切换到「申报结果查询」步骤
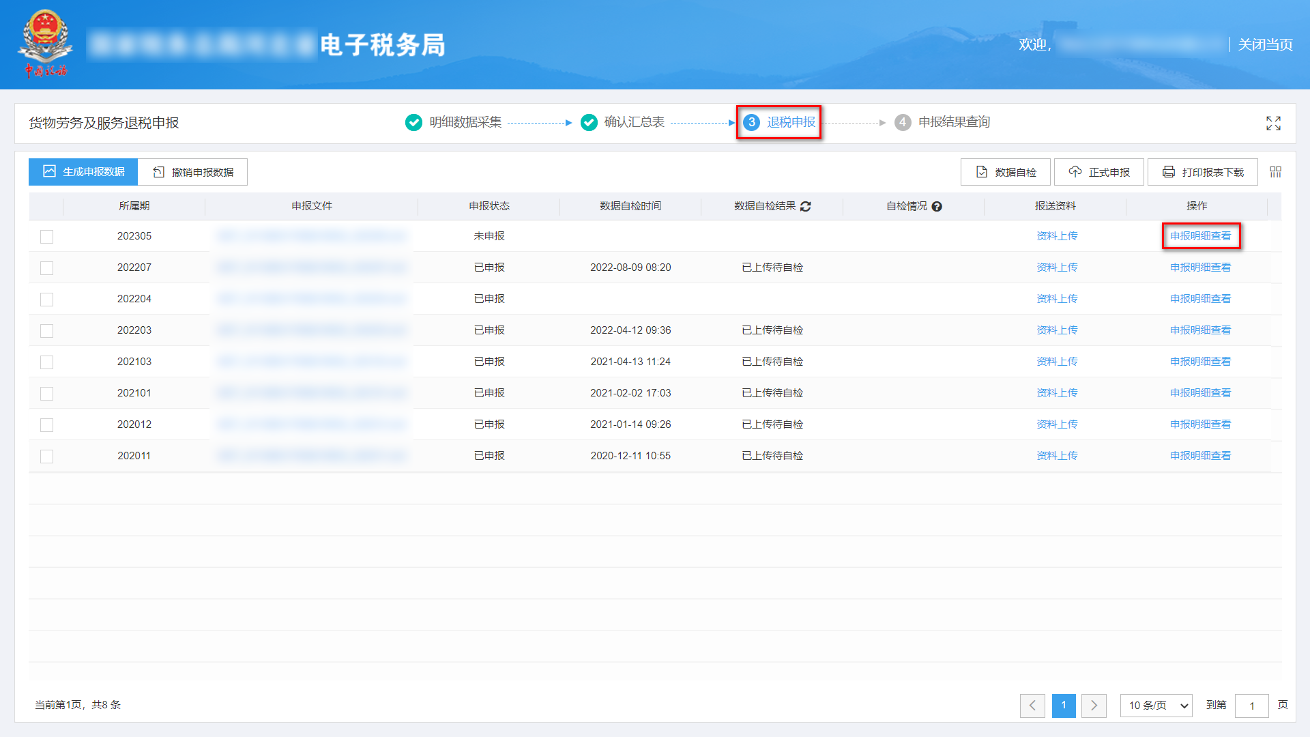This screenshot has width=1310, height=737. (954, 122)
